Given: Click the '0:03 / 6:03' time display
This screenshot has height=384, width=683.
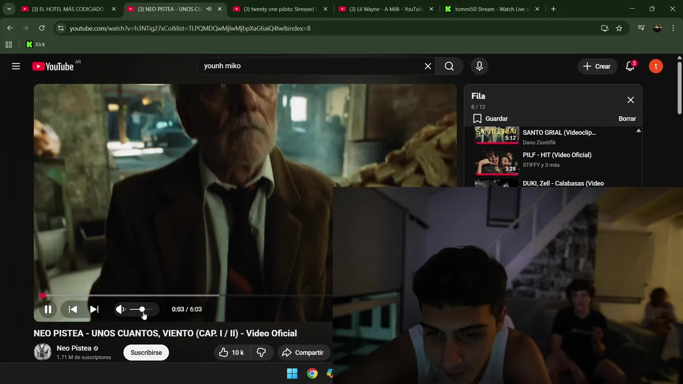Looking at the screenshot, I should click(187, 309).
